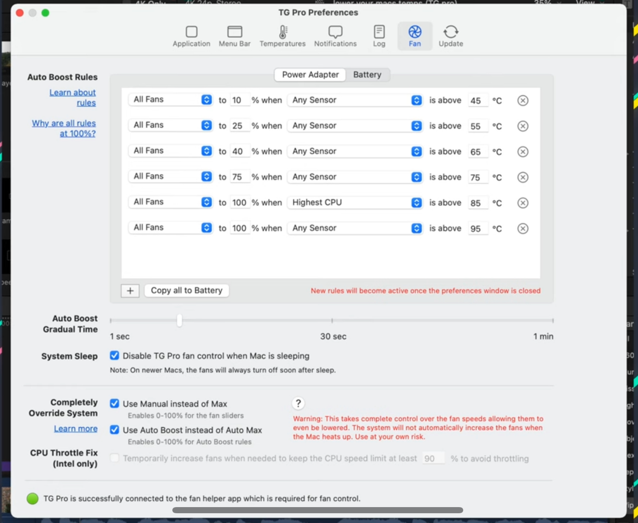Open Any Sensor dropdown in 45 °C rule
This screenshot has width=638, height=523.
[355, 100]
